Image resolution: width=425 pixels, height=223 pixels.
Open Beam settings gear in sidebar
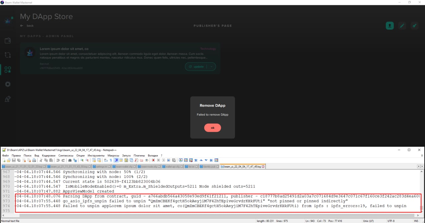(x=8, y=84)
